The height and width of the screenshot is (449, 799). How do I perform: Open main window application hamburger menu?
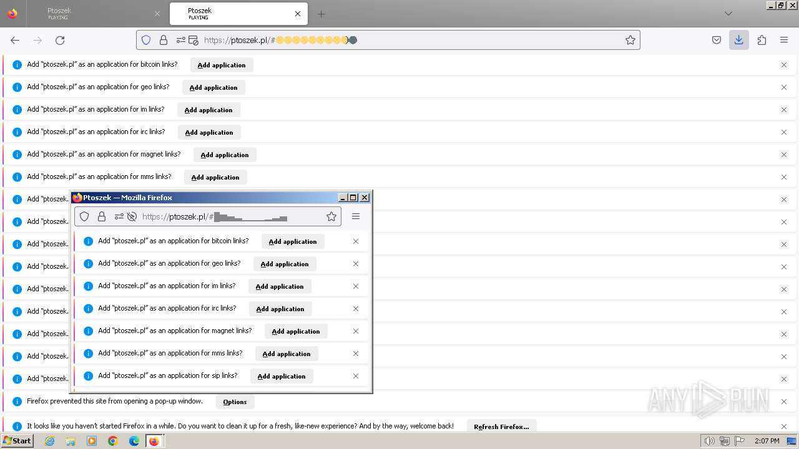[x=784, y=40]
